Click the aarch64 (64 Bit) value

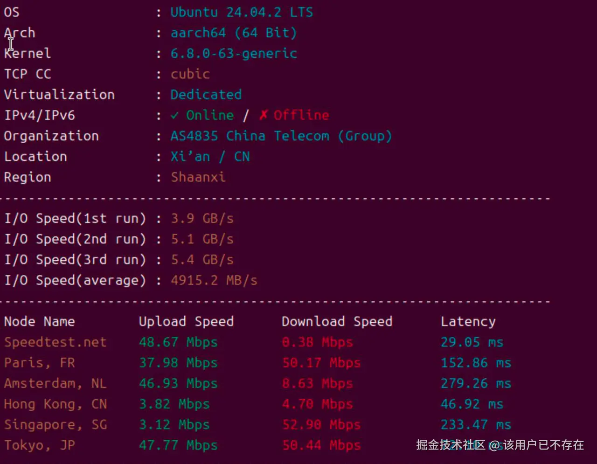click(233, 33)
